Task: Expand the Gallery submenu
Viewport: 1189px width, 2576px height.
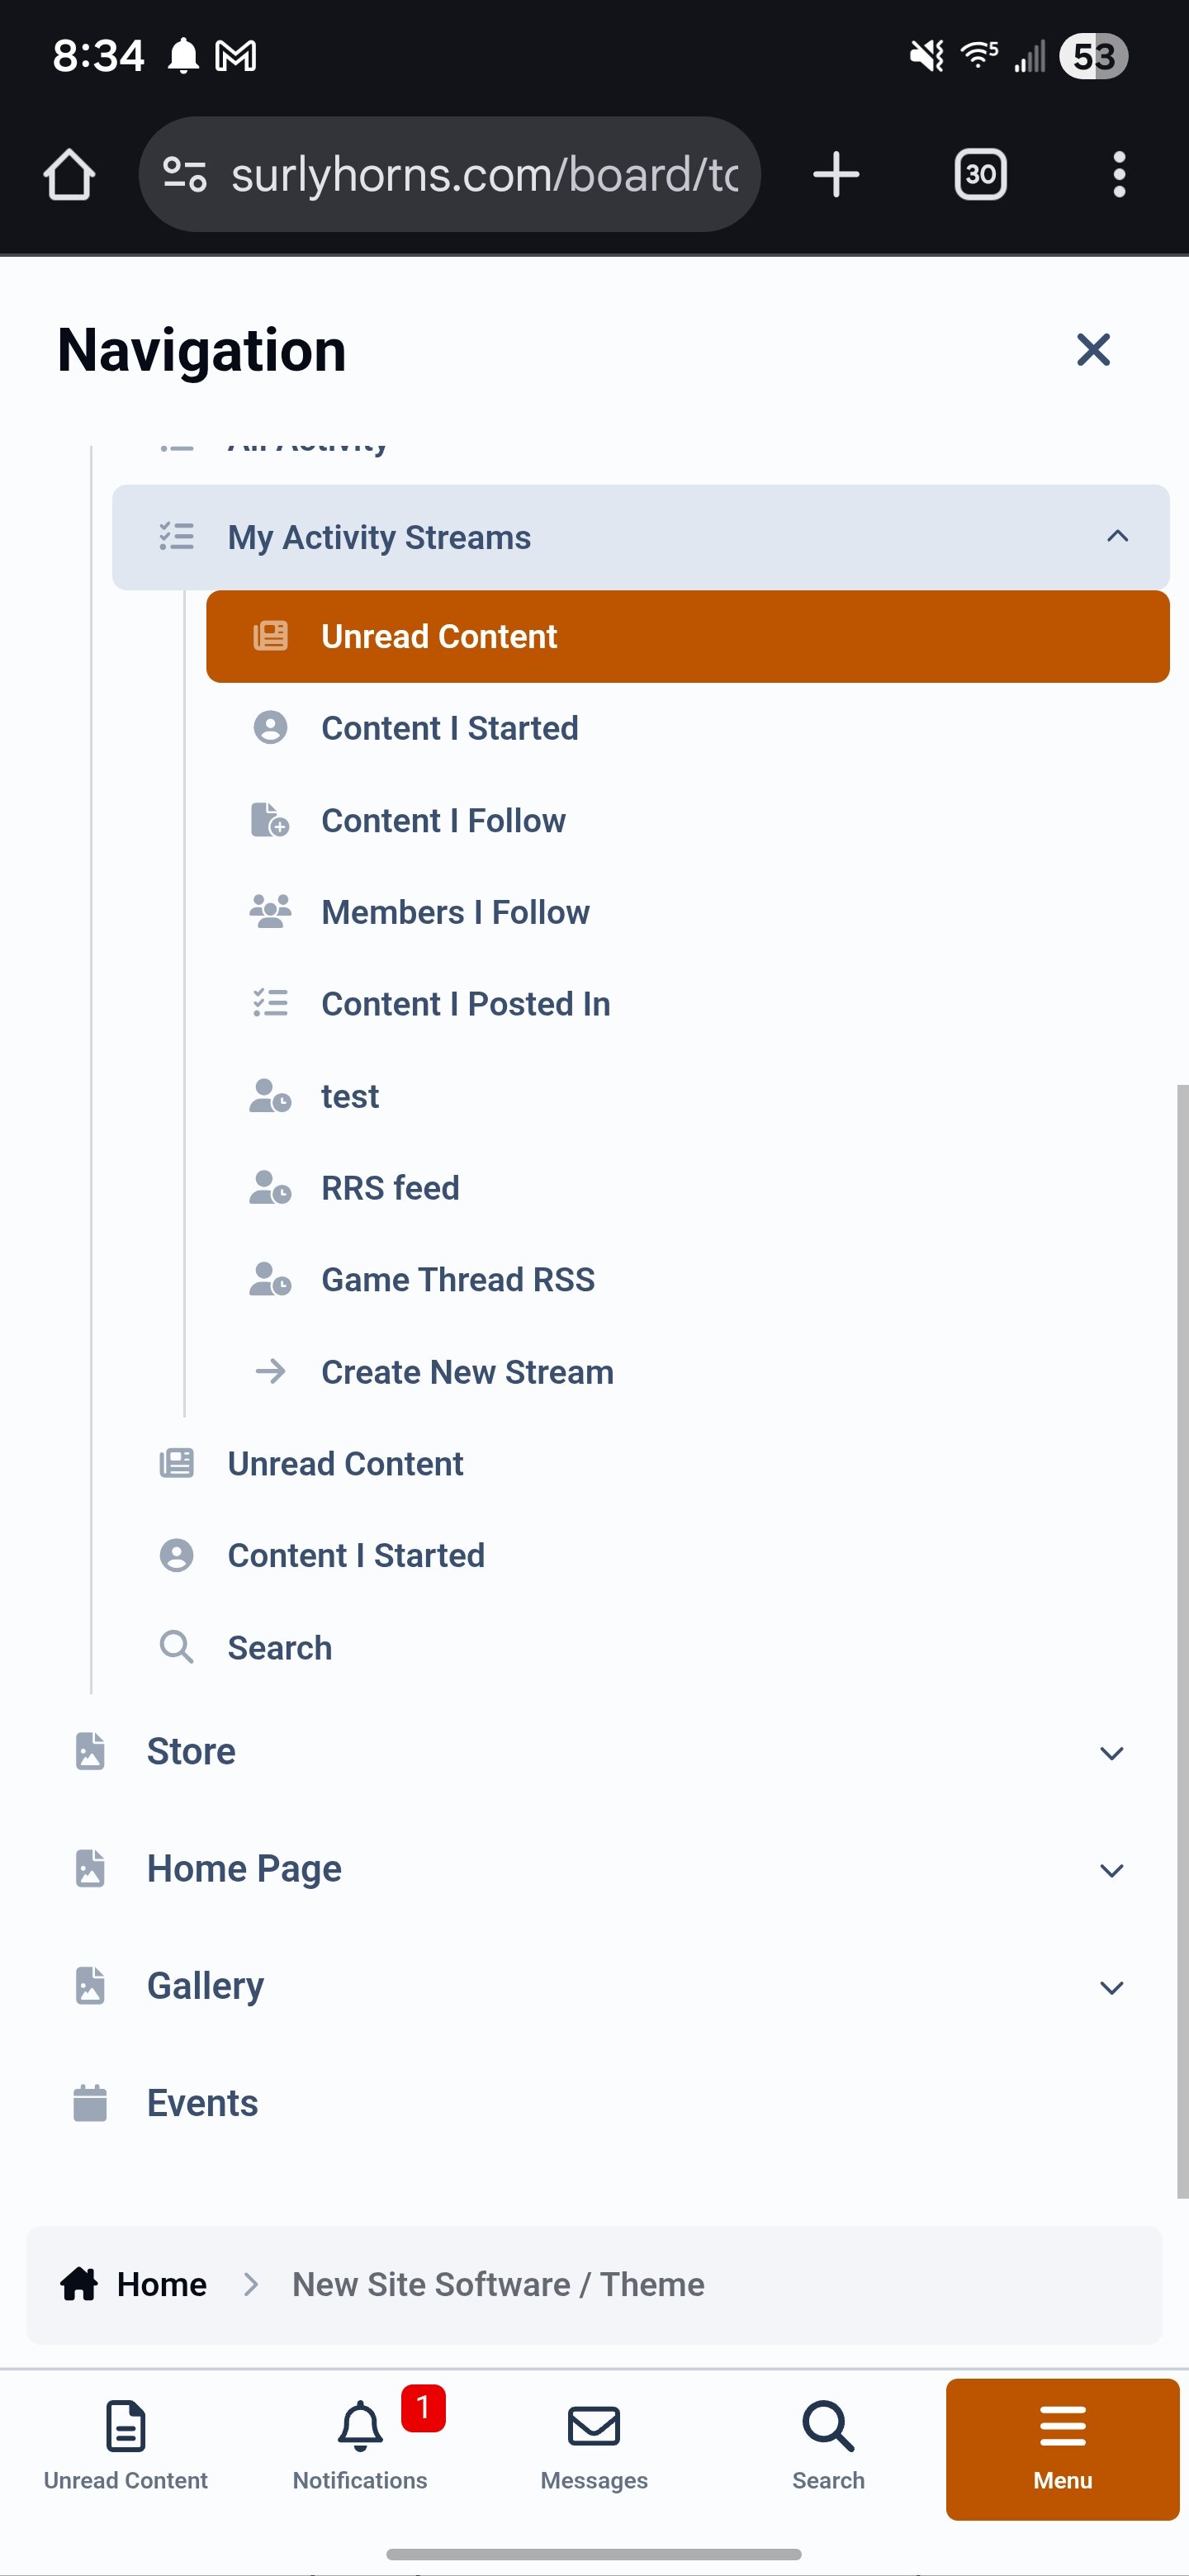Action: (1111, 1987)
